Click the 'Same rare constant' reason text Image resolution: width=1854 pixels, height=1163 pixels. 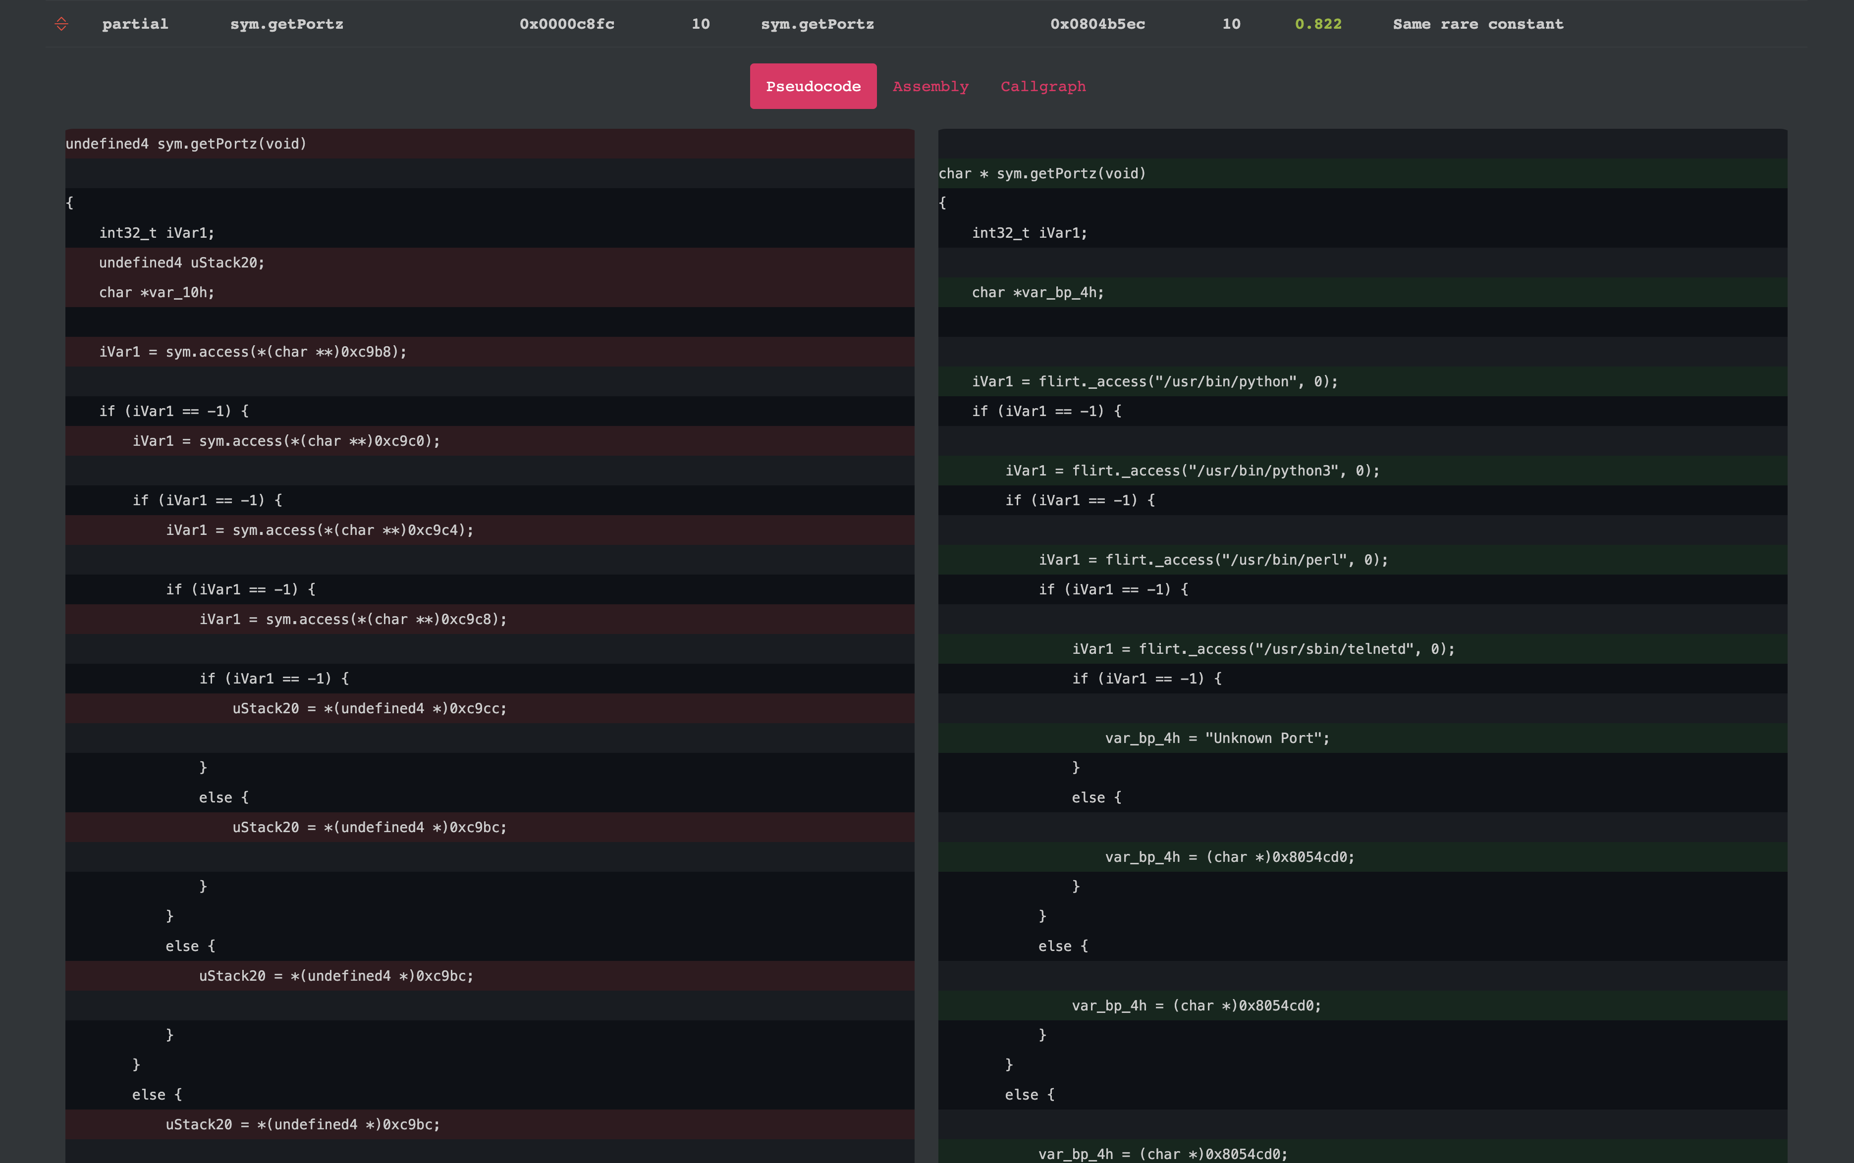tap(1477, 24)
